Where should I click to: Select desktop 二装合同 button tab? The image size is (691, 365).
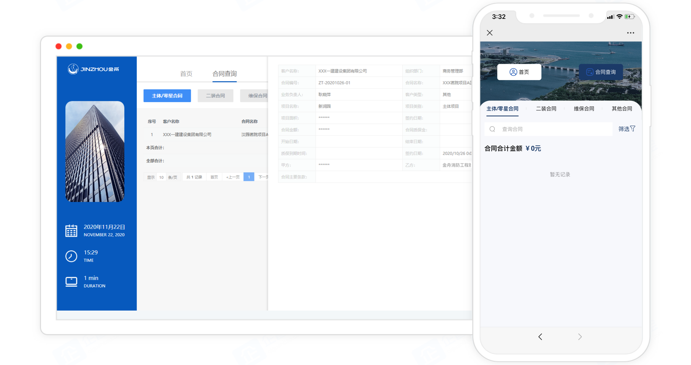pos(215,96)
